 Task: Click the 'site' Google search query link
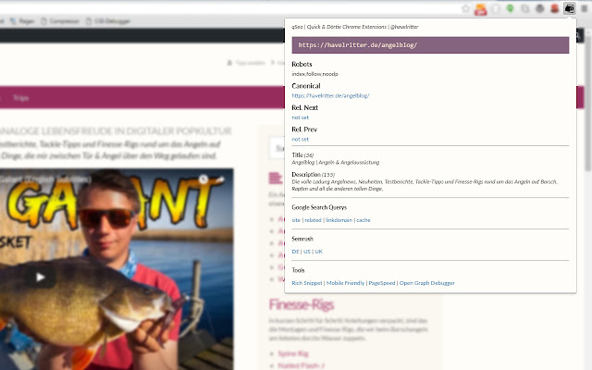pyautogui.click(x=296, y=220)
